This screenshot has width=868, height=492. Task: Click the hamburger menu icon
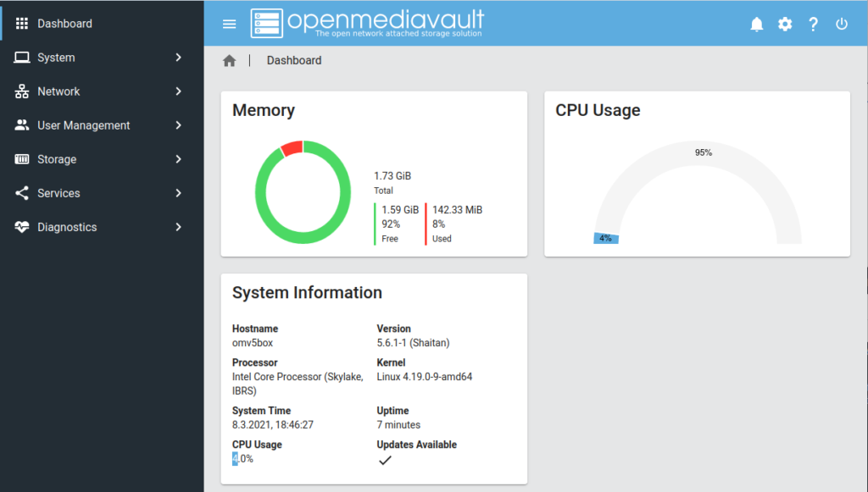pos(229,24)
